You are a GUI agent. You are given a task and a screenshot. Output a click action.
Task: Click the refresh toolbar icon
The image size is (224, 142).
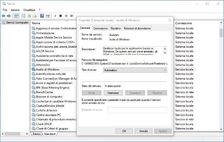click(29, 16)
